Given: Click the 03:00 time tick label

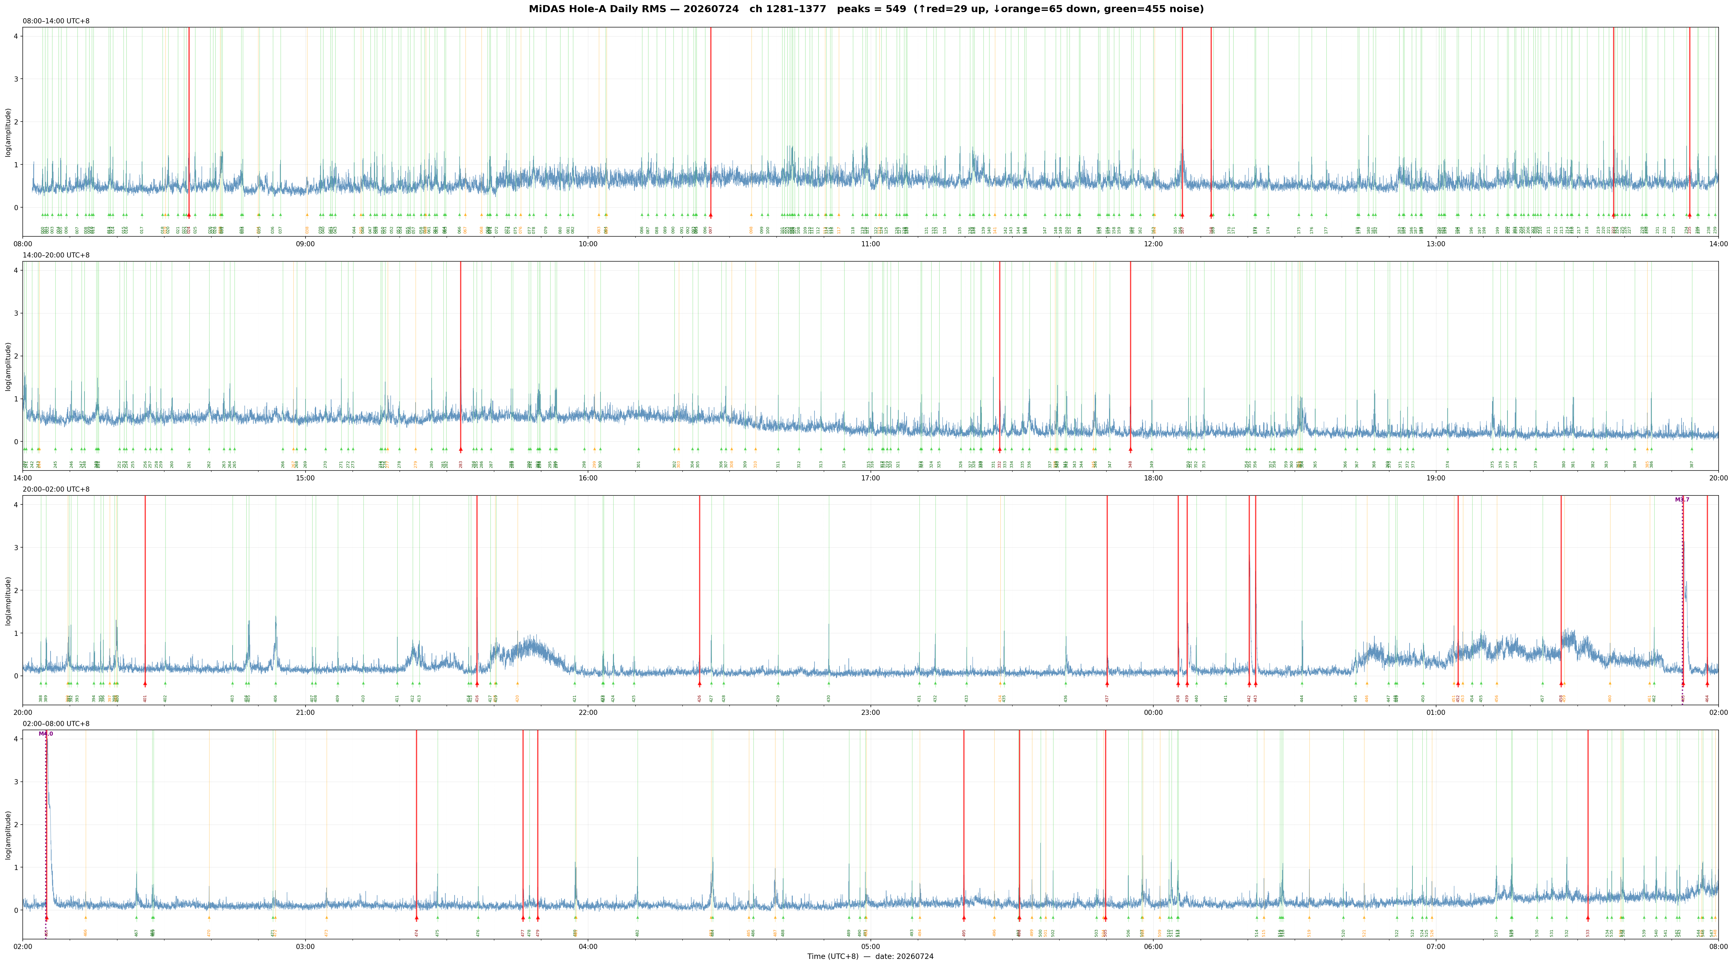Looking at the screenshot, I should 306,947.
